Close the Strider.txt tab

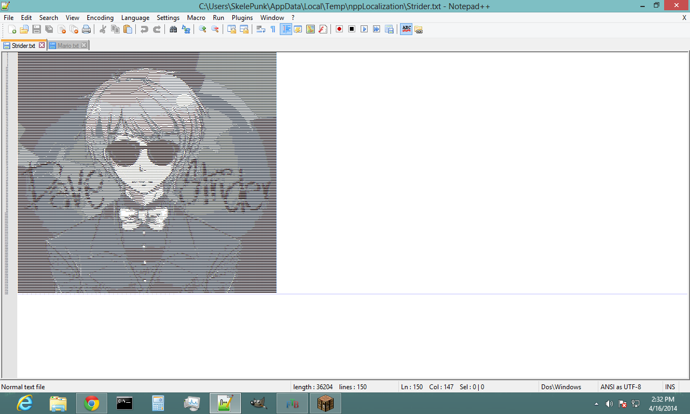coord(42,45)
